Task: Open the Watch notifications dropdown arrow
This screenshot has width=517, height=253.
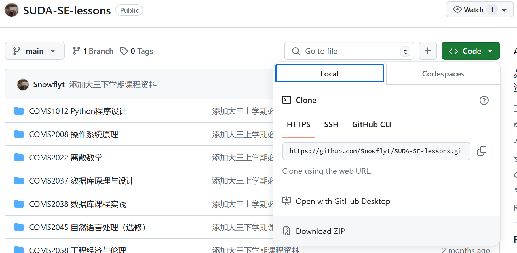Action: click(504, 10)
